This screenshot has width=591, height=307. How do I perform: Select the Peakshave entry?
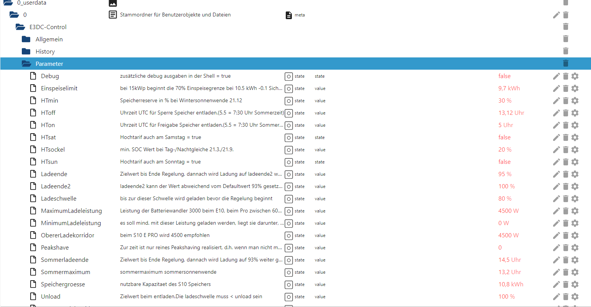click(x=296, y=248)
